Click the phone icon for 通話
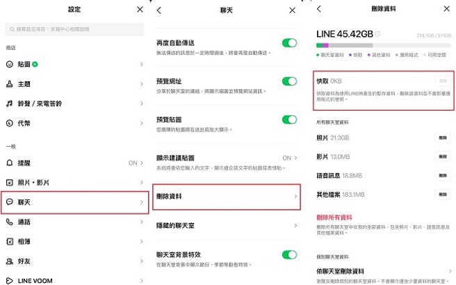 click(10, 222)
